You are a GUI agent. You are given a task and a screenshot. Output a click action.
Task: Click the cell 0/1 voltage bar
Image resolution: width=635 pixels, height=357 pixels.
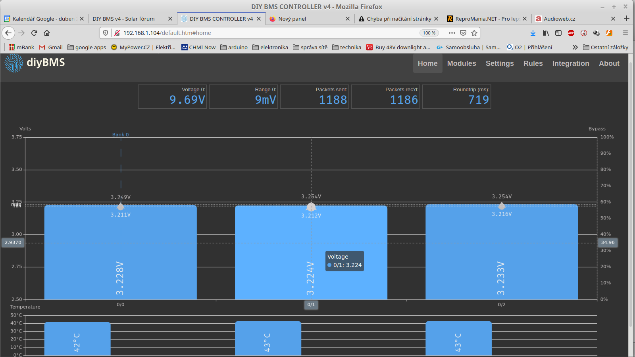tap(311, 252)
